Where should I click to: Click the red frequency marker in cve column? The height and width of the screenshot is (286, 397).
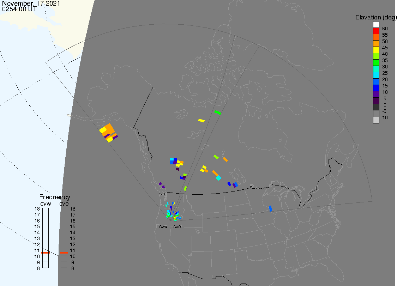pos(64,253)
